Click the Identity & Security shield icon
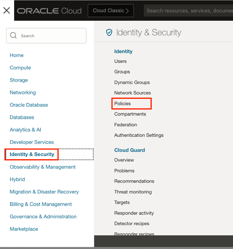This screenshot has width=233, height=249. (109, 32)
